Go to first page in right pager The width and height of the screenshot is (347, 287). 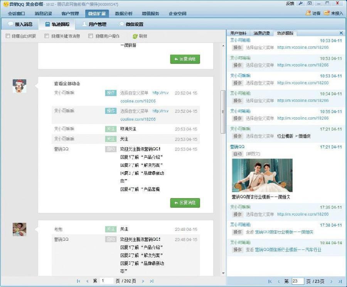[x=270, y=281]
